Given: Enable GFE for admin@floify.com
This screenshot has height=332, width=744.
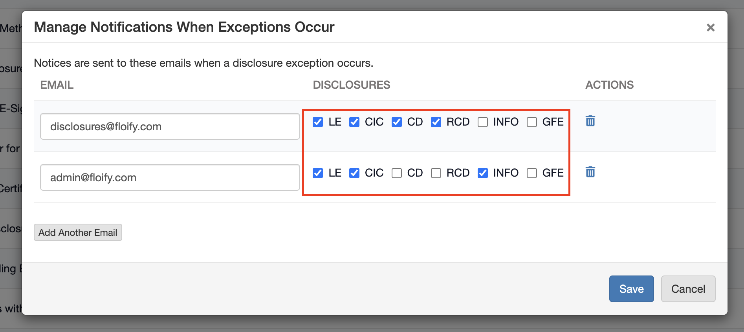Looking at the screenshot, I should [532, 173].
